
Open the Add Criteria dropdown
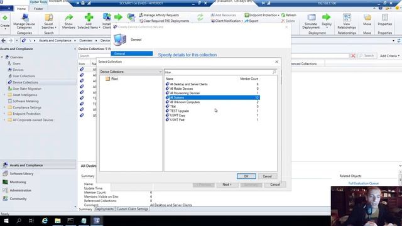tap(389, 56)
